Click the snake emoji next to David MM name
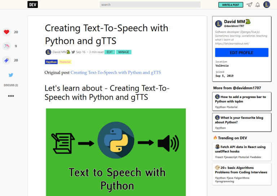Image resolution: width=277 pixels, height=196 pixels. pos(248,22)
